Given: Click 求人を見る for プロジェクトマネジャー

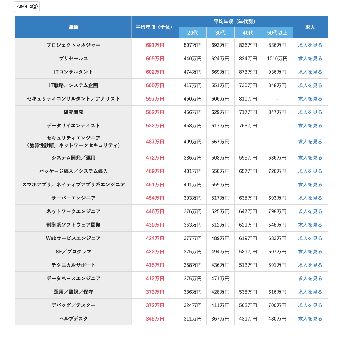Looking at the screenshot, I should tap(310, 45).
